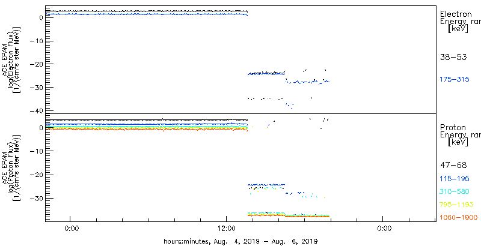The width and height of the screenshot is (481, 246).
Task: Click the Electron legend heading
Action: click(x=456, y=14)
